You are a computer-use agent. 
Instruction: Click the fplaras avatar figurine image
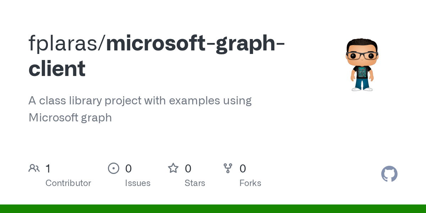362,65
